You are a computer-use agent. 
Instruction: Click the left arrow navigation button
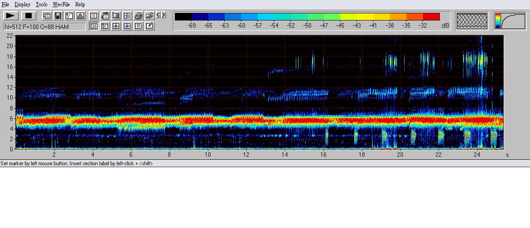[x=158, y=15]
